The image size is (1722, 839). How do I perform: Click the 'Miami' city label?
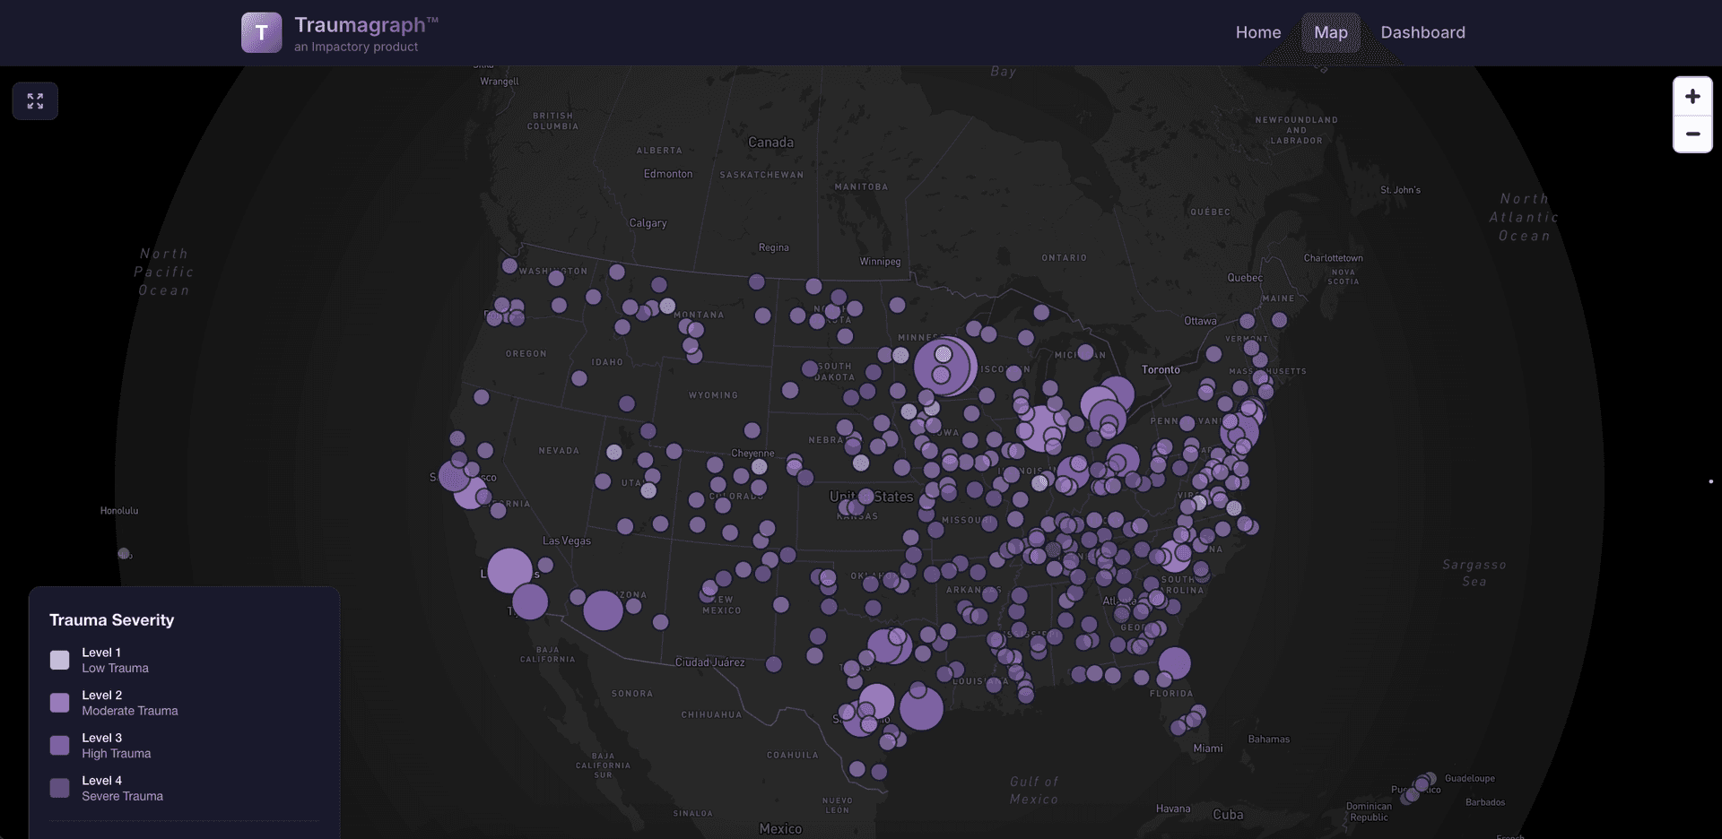click(x=1207, y=748)
